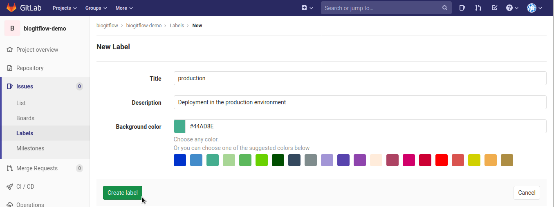This screenshot has width=554, height=207.
Task: Click the #44AD8E color hex field
Action: coord(366,126)
